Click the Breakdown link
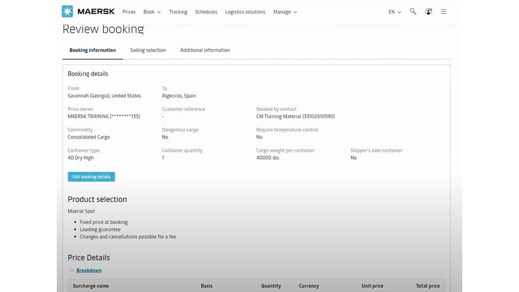Viewport: 519px width, 292px height. pyautogui.click(x=88, y=270)
